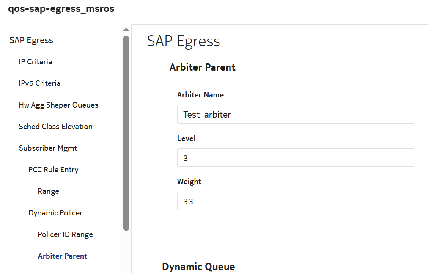Go to IPv6 Criteria in navigation
Viewport: 428px width, 273px height.
point(39,83)
